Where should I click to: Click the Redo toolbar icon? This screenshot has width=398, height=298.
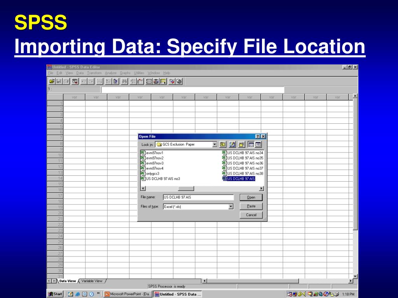[91, 81]
